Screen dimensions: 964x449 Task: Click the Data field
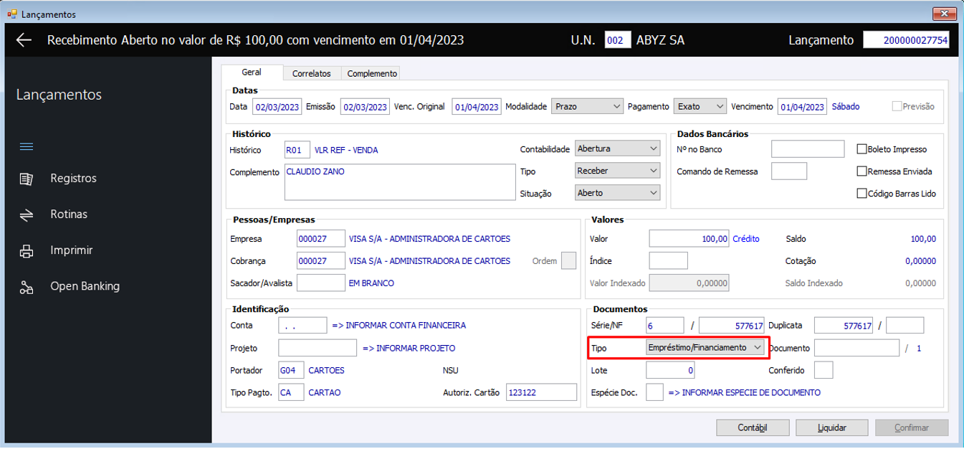(277, 107)
